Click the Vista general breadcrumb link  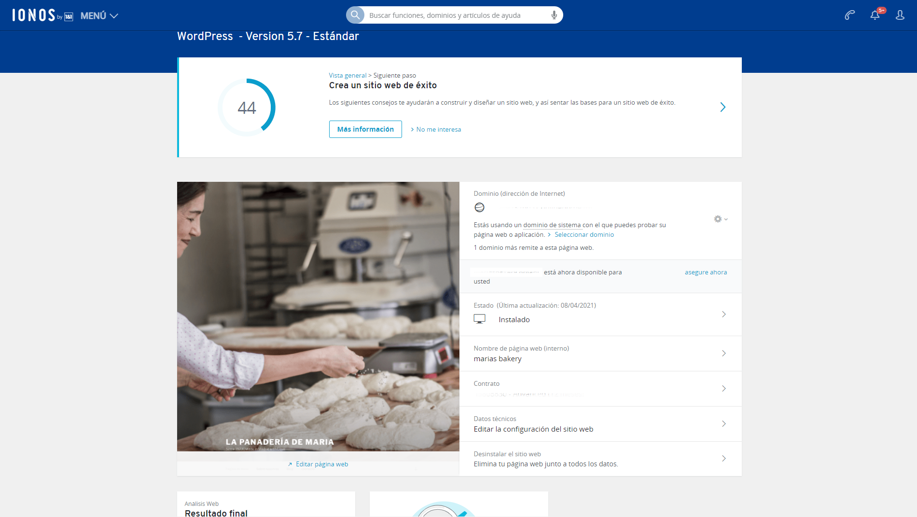coord(347,75)
